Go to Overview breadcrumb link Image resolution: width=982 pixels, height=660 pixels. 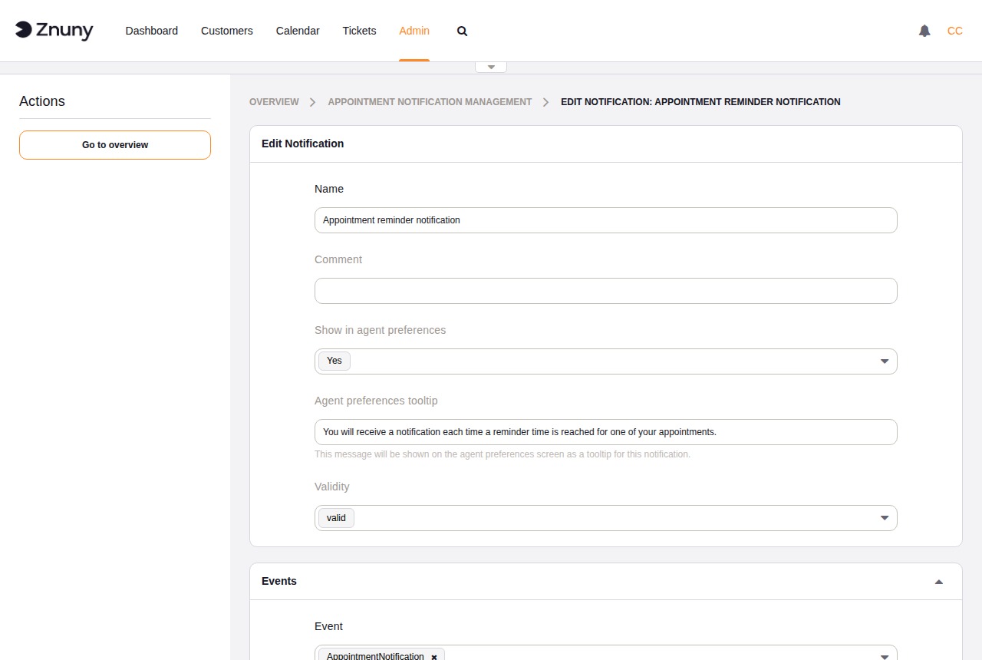pyautogui.click(x=274, y=102)
